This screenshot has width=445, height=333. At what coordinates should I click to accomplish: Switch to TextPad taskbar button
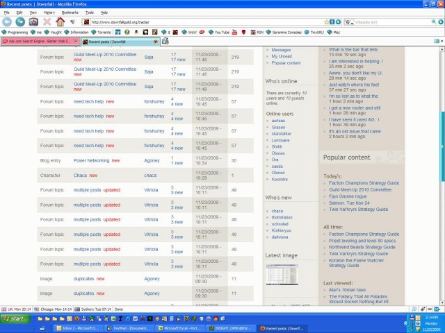[x=128, y=328]
